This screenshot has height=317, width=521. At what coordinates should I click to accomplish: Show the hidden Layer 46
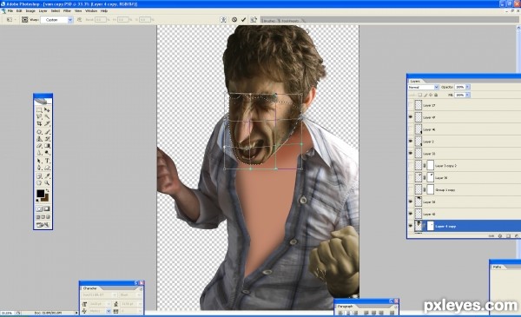click(411, 129)
